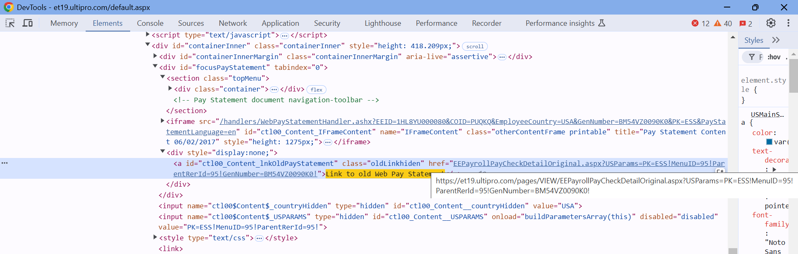The width and height of the screenshot is (798, 254).
Task: Open the Console tab
Action: click(150, 23)
